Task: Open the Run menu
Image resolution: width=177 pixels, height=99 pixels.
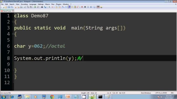Action: 53,4
